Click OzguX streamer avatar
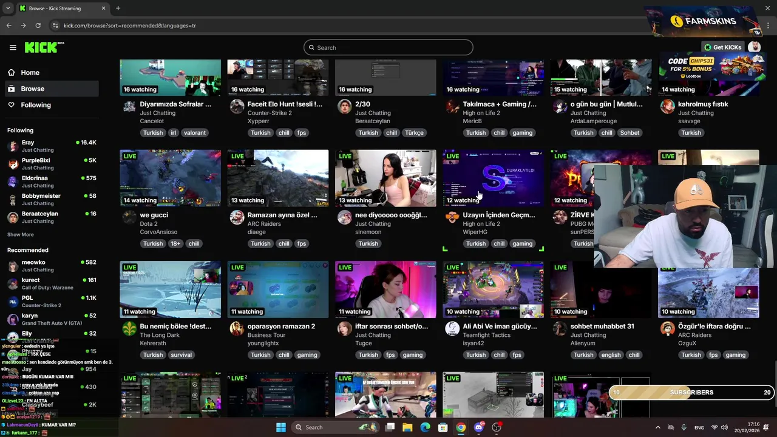The image size is (777, 437). pos(667,329)
